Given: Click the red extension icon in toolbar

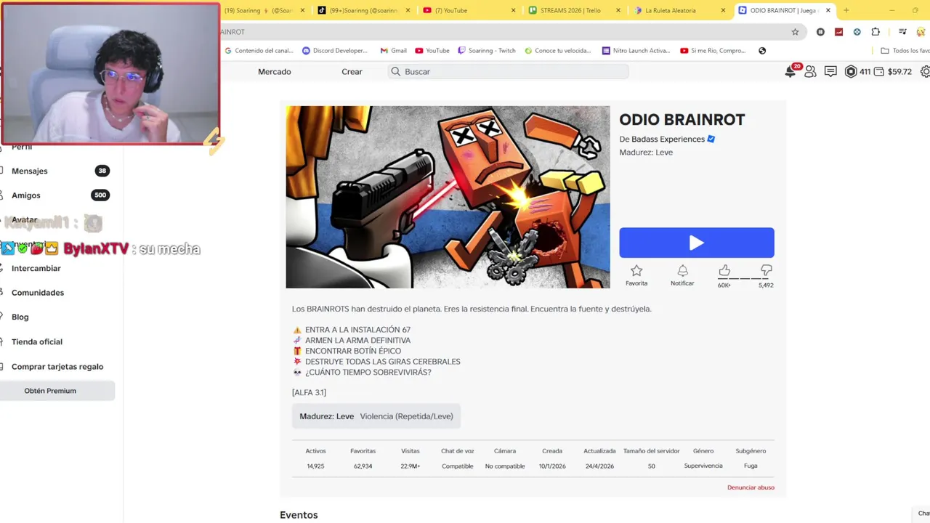Looking at the screenshot, I should coord(838,32).
